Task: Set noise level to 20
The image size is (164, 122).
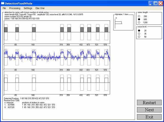Action: (x=139, y=31)
